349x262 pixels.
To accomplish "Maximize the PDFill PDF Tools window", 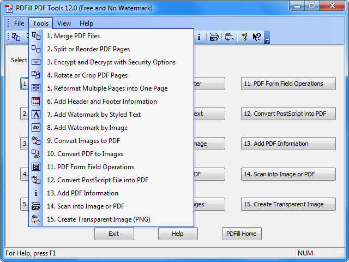I will 312,6.
